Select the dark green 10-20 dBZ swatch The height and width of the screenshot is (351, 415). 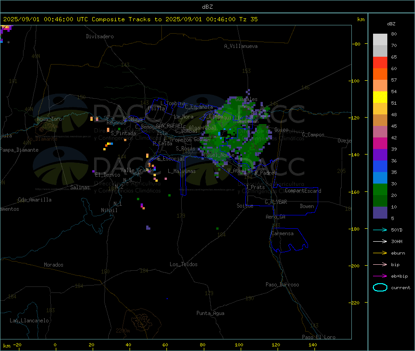tap(380, 201)
